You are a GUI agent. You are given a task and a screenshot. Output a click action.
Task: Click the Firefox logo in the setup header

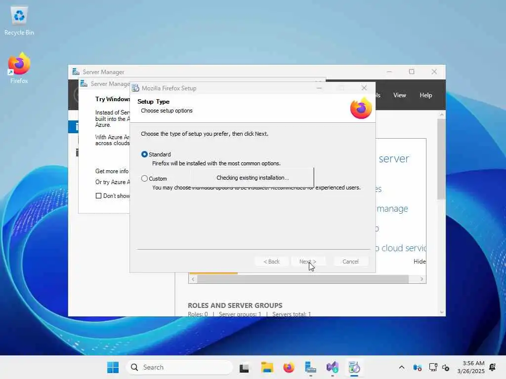[361, 108]
